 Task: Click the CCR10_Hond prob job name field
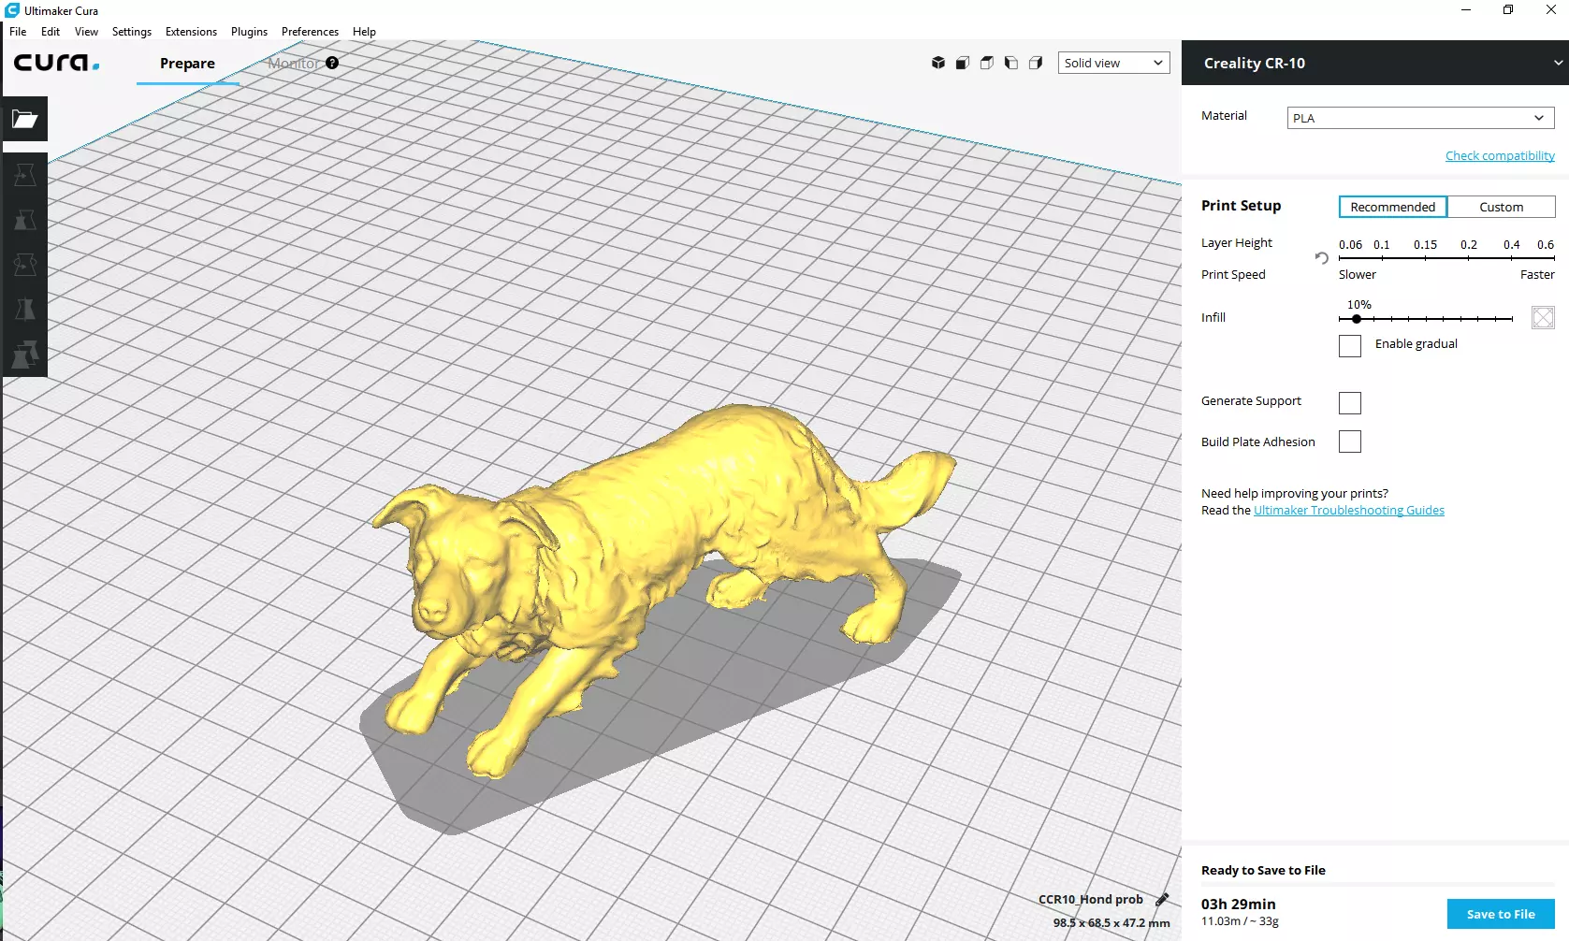1090,899
